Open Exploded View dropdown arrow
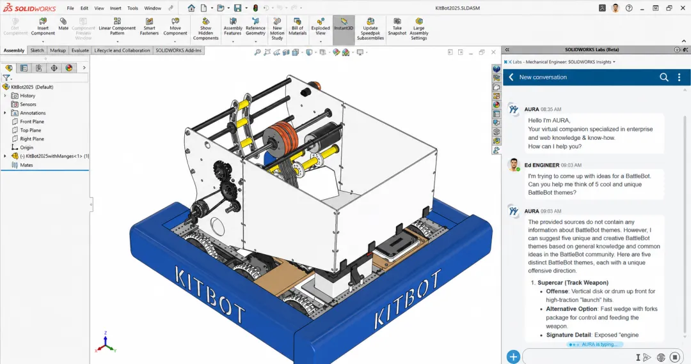The height and width of the screenshot is (364, 691). (x=321, y=42)
